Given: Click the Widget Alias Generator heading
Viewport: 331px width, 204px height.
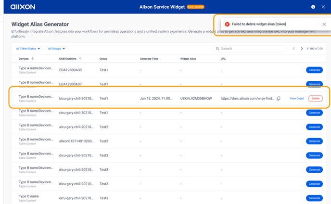Looking at the screenshot, I should 40,24.
